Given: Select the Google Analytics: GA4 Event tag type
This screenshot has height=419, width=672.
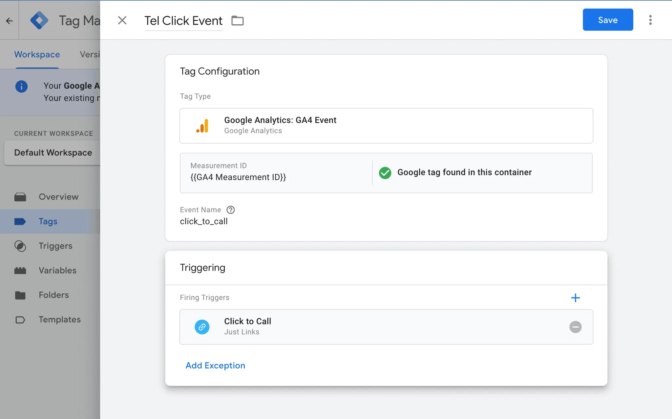Looking at the screenshot, I should [x=386, y=126].
